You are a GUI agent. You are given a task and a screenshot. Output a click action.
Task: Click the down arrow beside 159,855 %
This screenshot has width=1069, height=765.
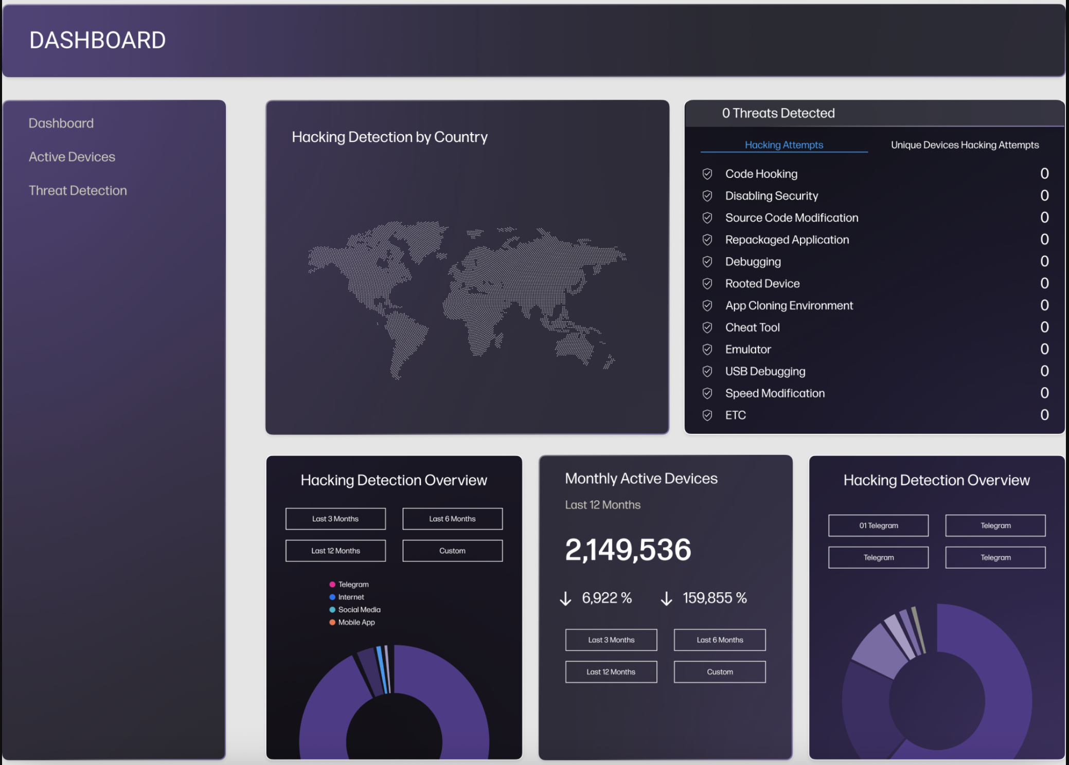click(x=666, y=598)
